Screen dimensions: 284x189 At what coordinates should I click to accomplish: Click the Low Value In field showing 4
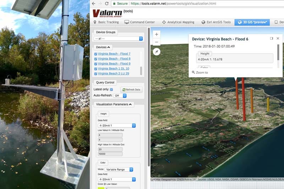tap(110, 135)
